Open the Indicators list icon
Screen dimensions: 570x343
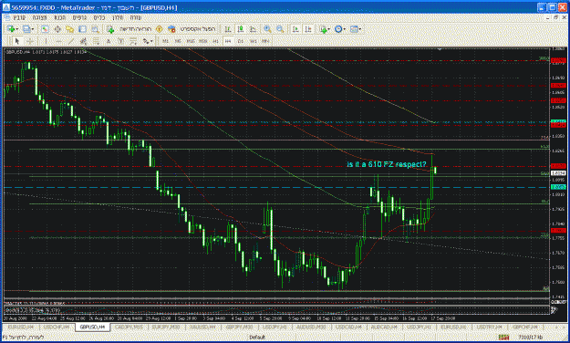pos(323,29)
